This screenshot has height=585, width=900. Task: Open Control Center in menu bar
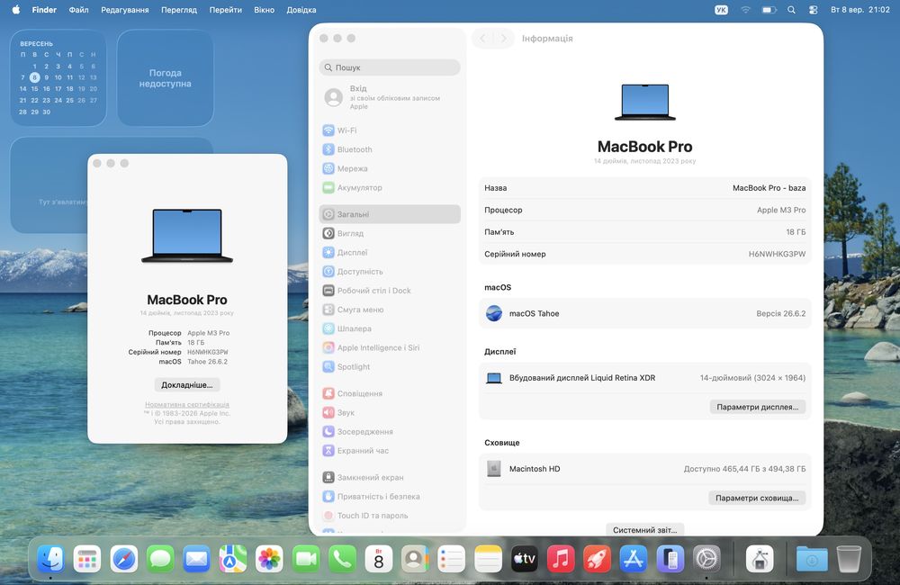814,10
